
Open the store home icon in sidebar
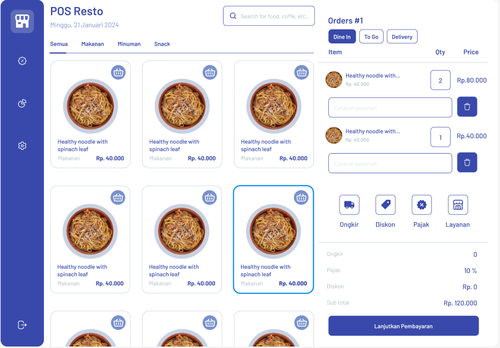click(x=22, y=21)
